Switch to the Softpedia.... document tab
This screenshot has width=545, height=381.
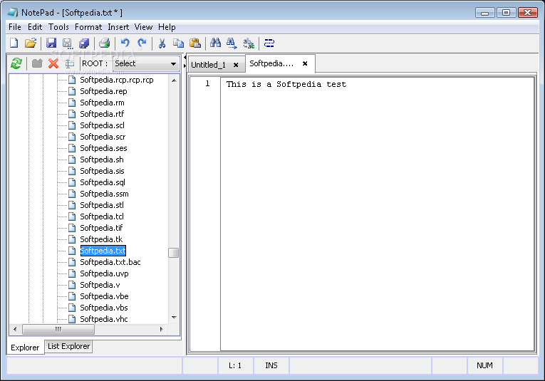click(x=271, y=63)
